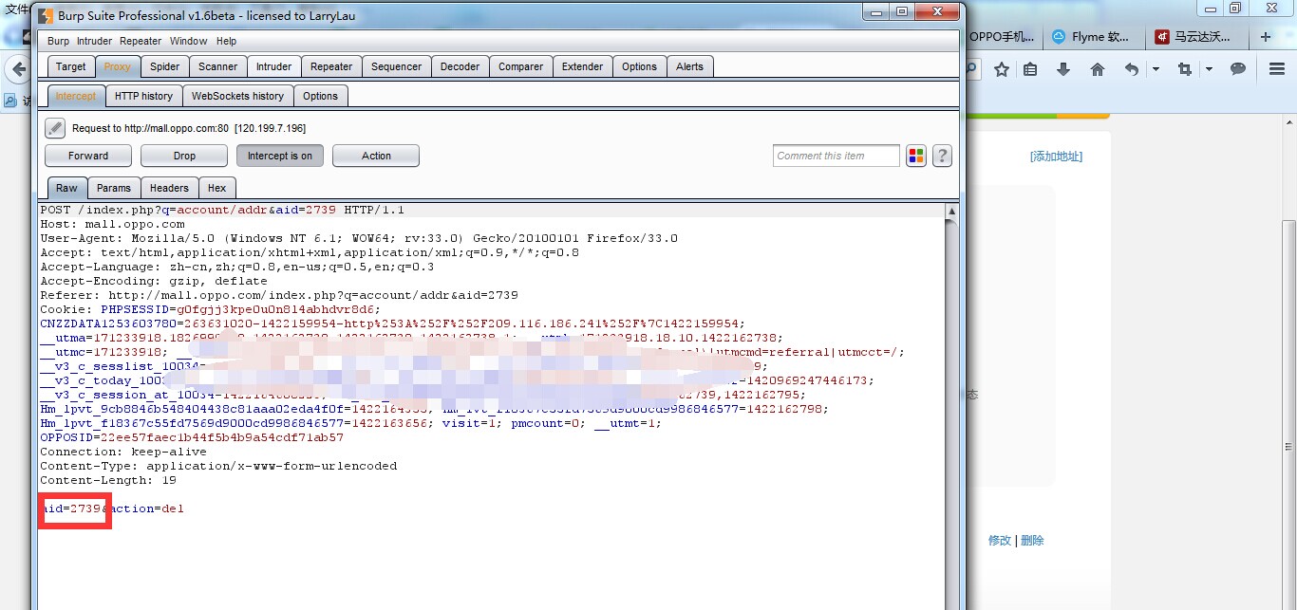Switch to the Params view tab
This screenshot has height=610, width=1297.
(114, 188)
